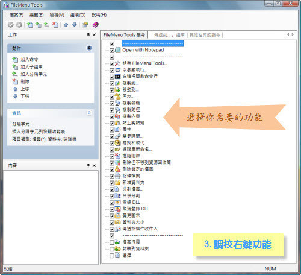This screenshot has width=301, height=275.
Task: Click the 加入命令 action link
Action: [x=29, y=60]
